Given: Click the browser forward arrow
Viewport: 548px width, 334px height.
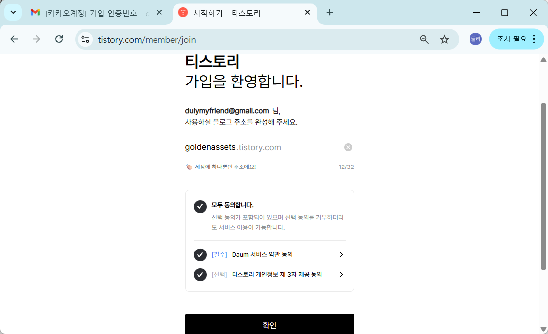Looking at the screenshot, I should (36, 39).
